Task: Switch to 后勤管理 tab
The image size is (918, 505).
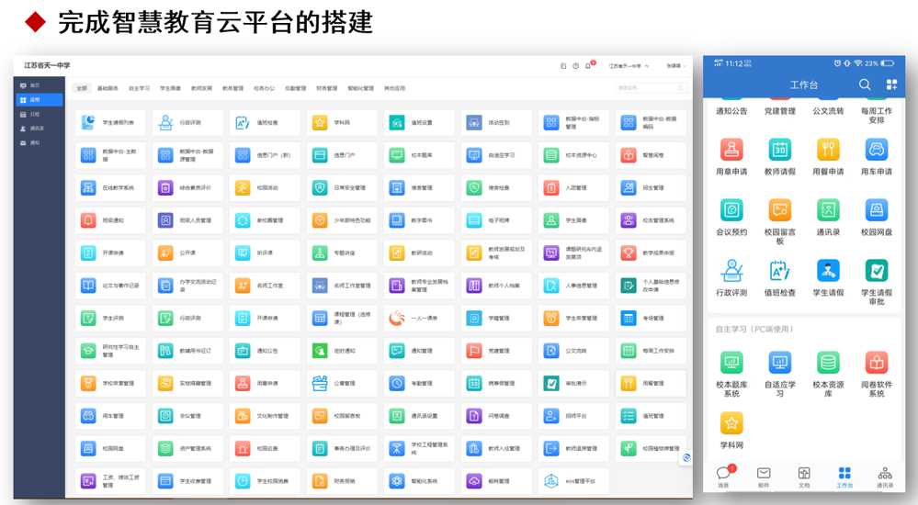Action: (295, 88)
